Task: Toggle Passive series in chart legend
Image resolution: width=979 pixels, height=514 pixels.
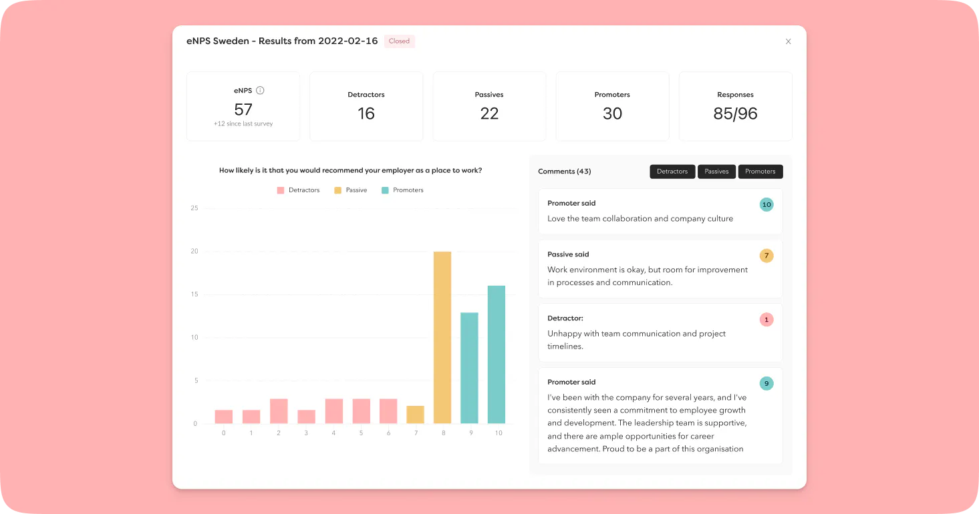Action: [350, 190]
